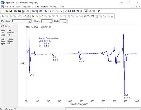Toggle the SIMS mode toolbar button

(94, 11)
